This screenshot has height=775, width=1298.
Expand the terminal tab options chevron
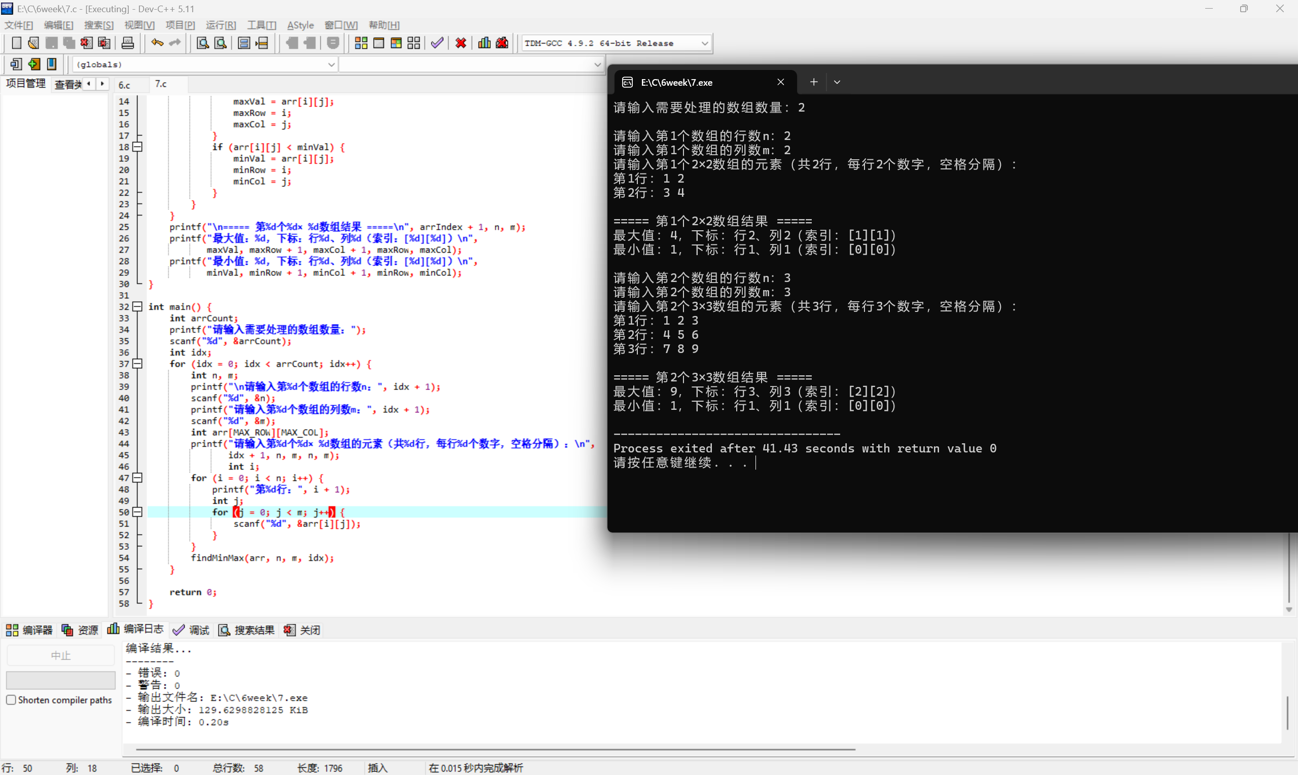(837, 82)
